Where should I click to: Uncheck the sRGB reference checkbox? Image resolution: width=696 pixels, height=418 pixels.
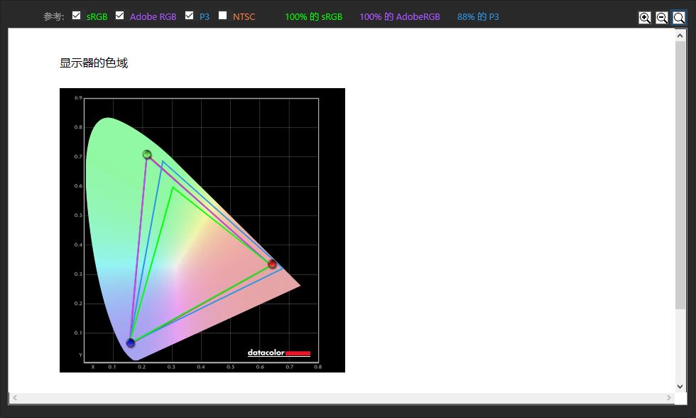point(77,16)
